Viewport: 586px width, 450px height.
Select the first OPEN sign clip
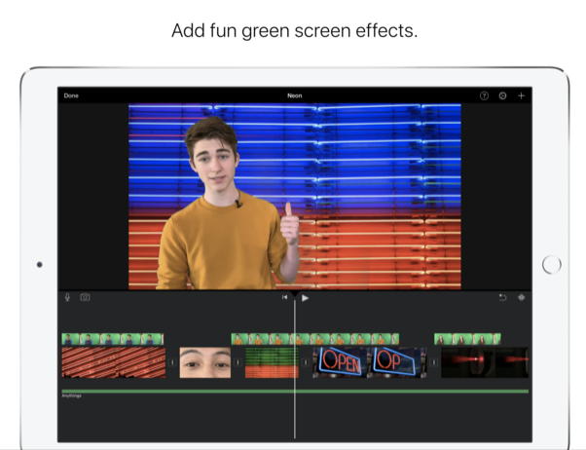pos(340,362)
